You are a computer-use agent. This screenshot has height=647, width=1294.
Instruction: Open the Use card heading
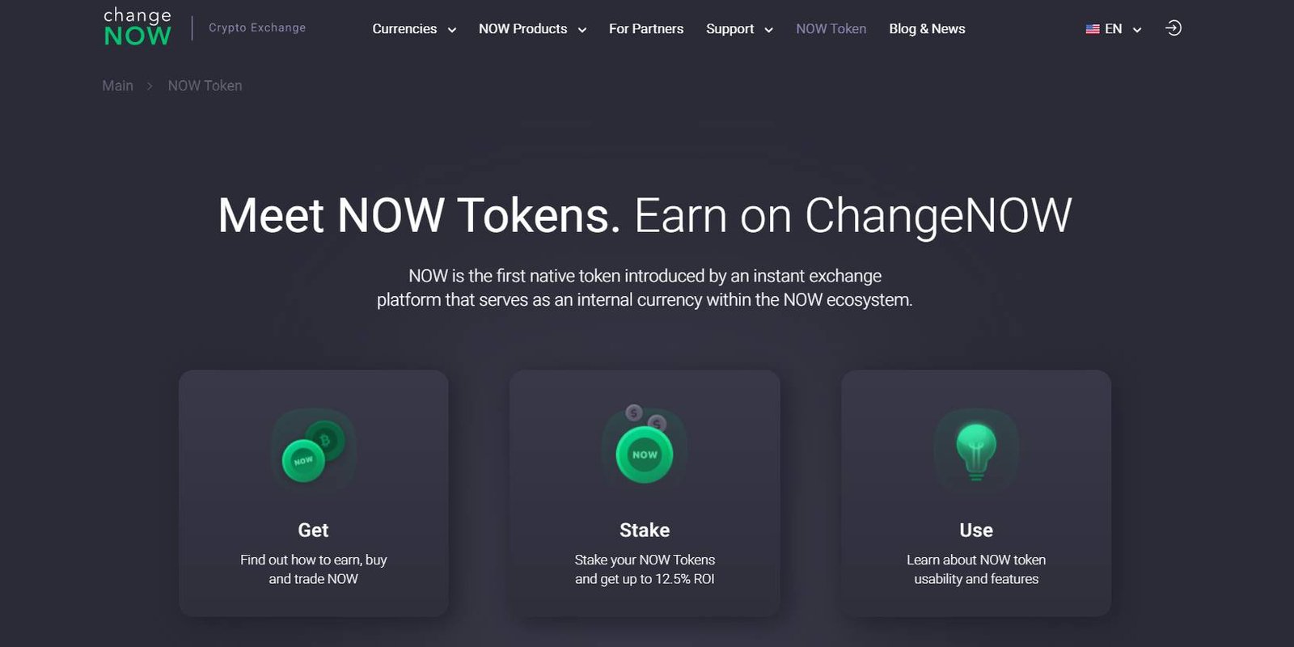(976, 531)
